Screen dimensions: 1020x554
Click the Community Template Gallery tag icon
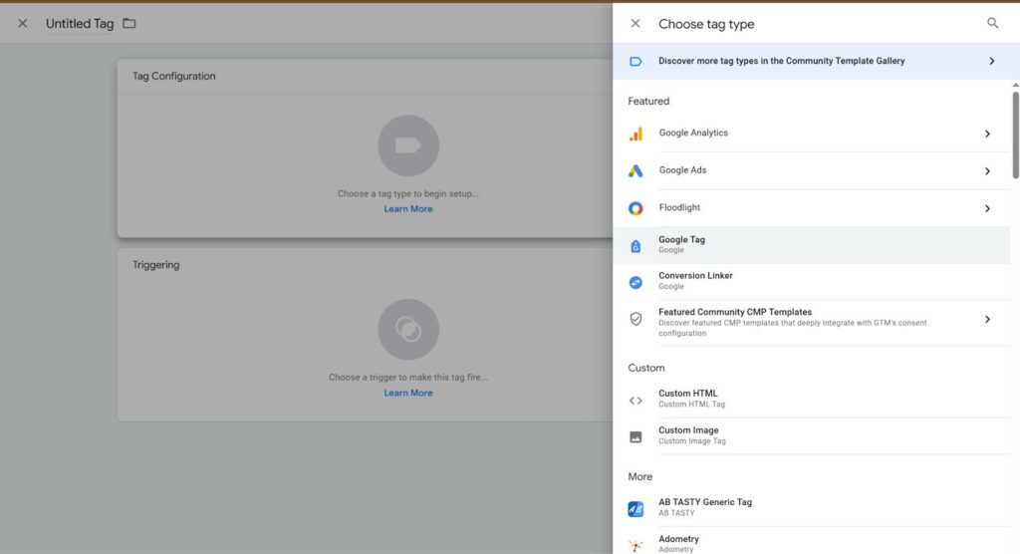point(636,61)
